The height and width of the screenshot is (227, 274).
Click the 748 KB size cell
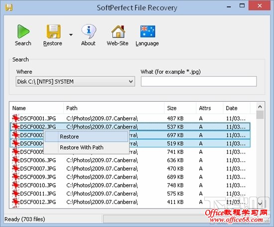pyautogui.click(x=175, y=185)
